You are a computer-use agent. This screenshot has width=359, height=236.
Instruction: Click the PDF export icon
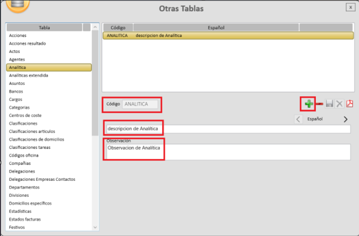(349, 104)
